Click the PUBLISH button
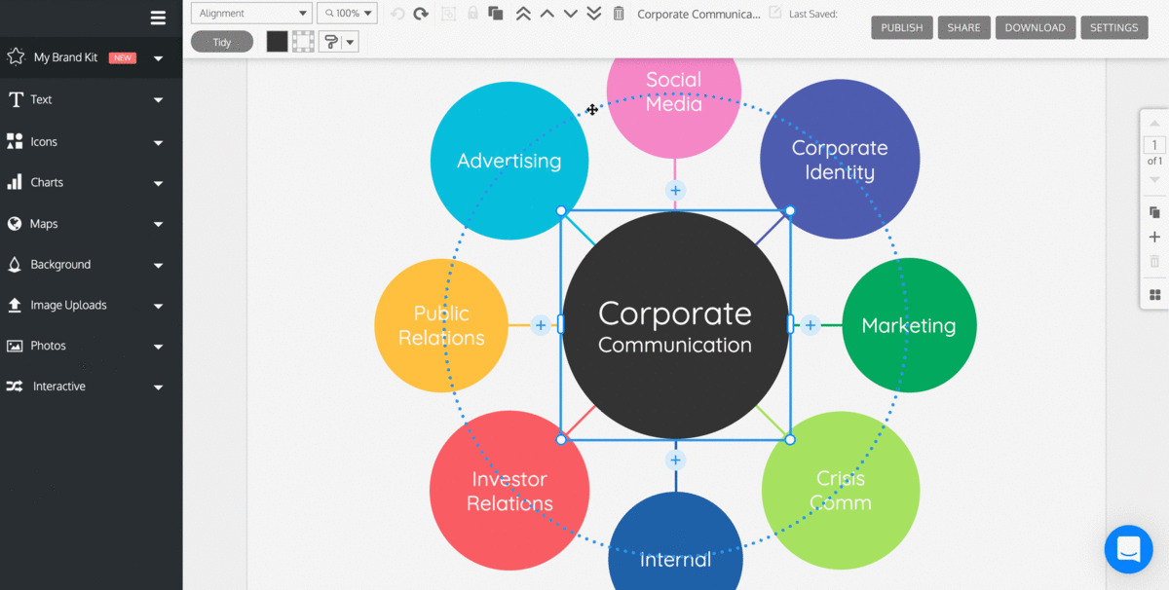The height and width of the screenshot is (590, 1169). click(901, 28)
